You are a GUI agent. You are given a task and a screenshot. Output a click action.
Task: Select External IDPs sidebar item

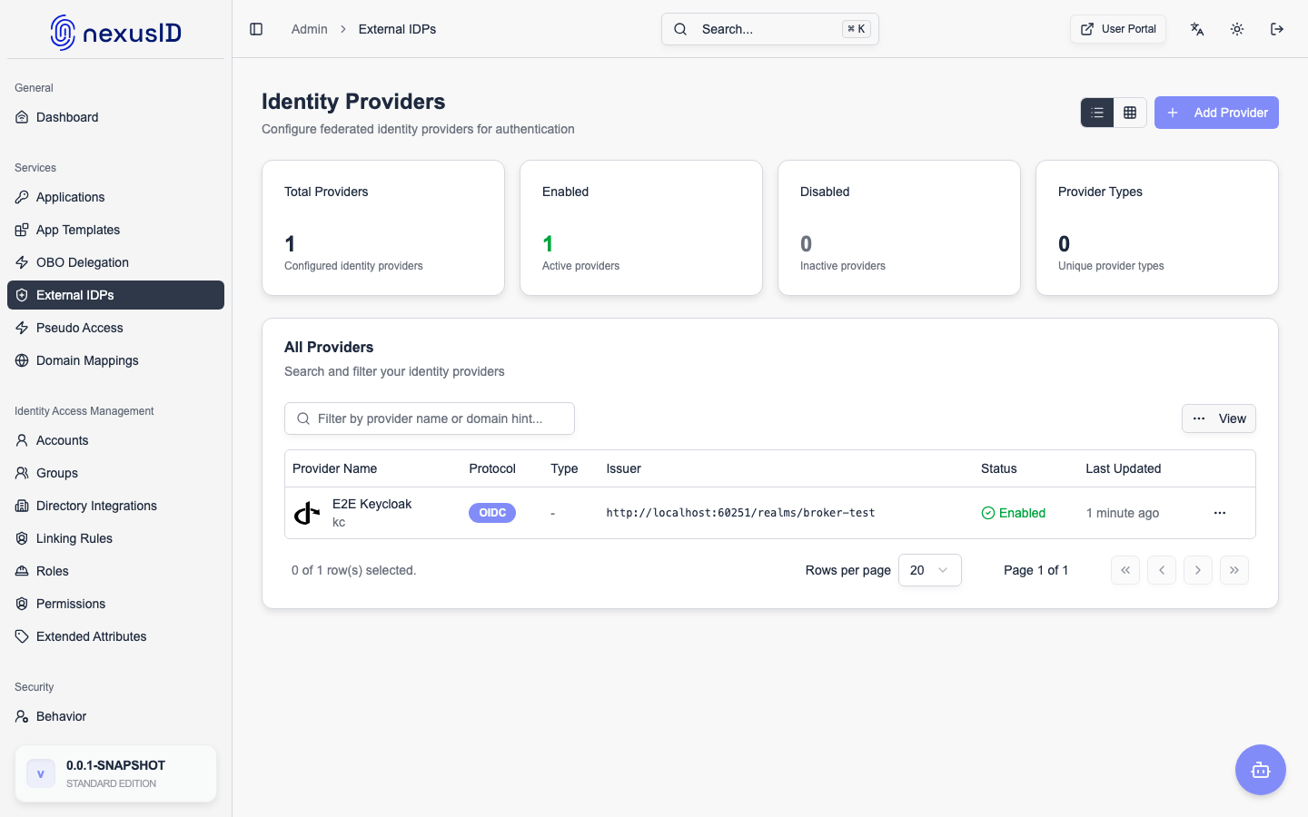(x=115, y=295)
